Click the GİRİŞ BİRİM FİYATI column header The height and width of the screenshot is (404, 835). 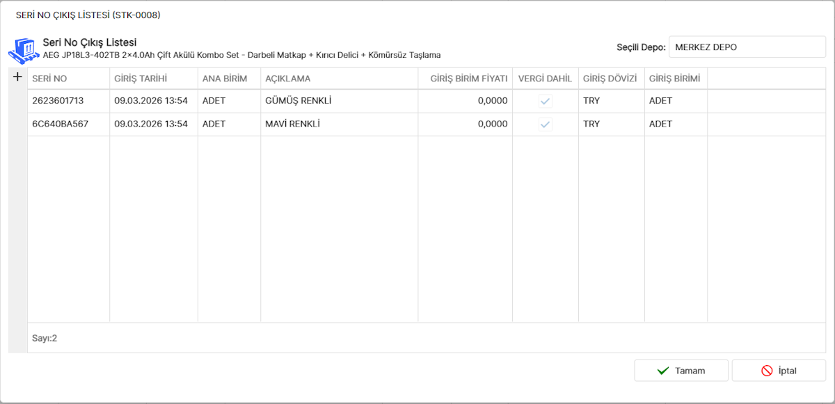point(465,79)
